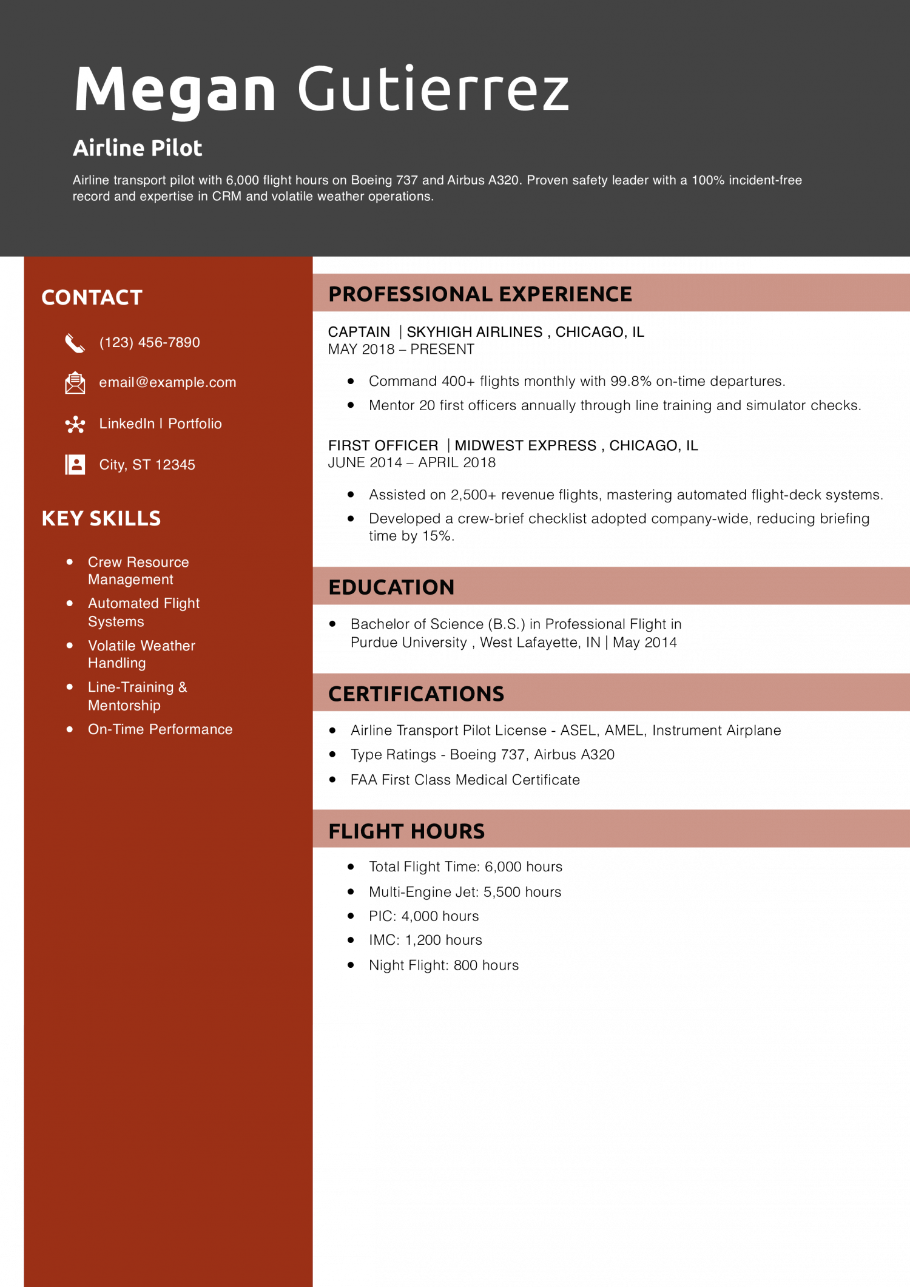Viewport: 910px width, 1287px height.
Task: Click the KEY SKILLS section heading
Action: [101, 518]
